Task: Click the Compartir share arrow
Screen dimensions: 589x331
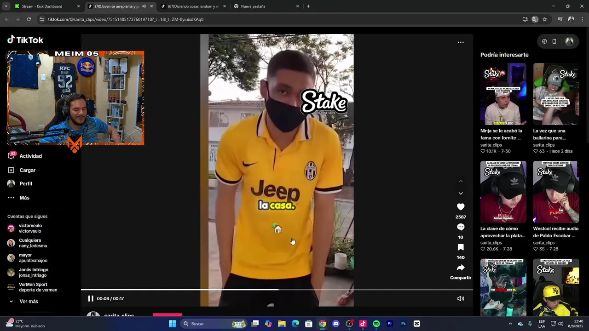Action: [461, 268]
